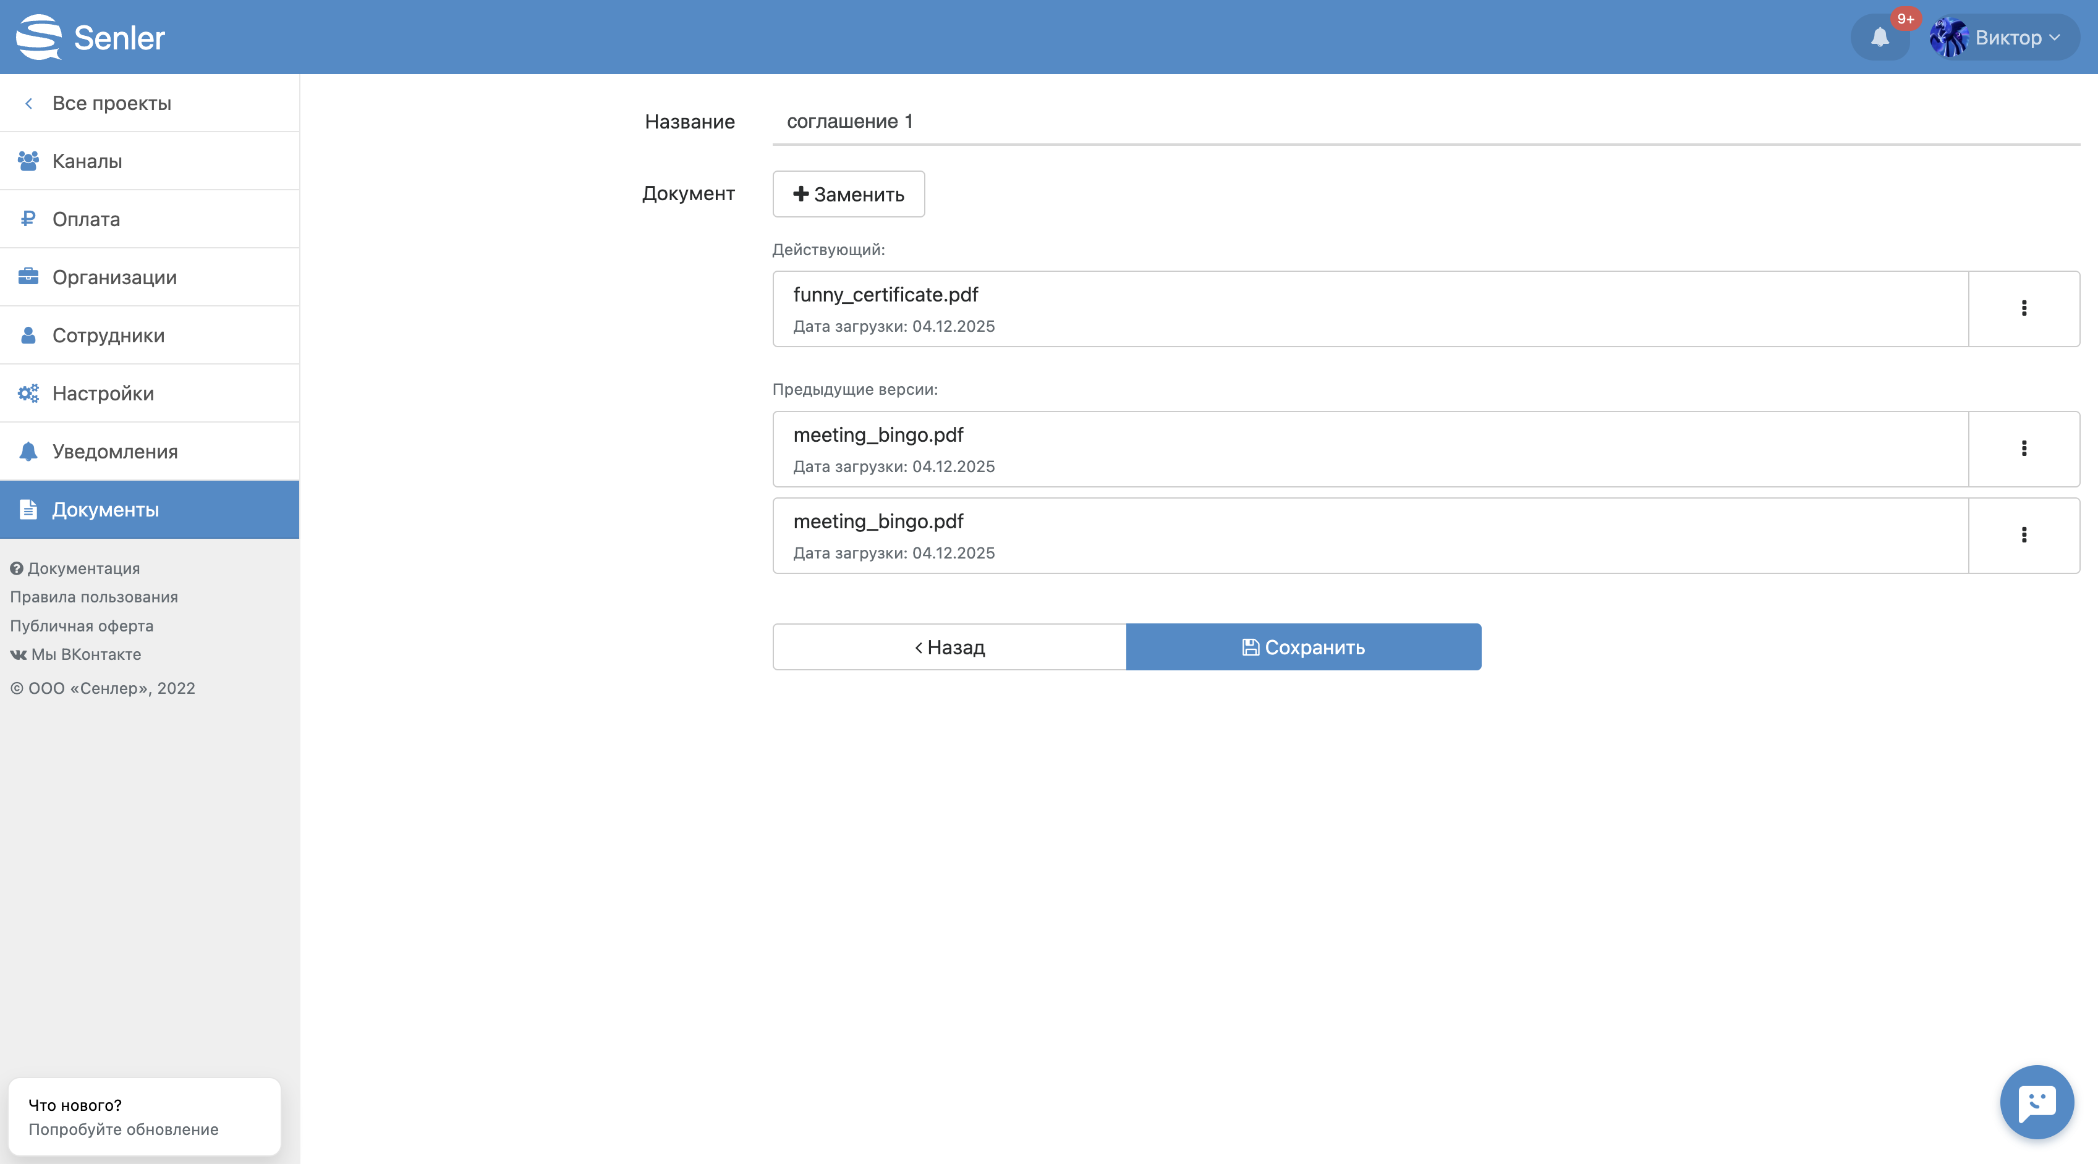This screenshot has width=2098, height=1164.
Task: Open options menu for funny_certificate.pdf
Action: pos(2023,308)
